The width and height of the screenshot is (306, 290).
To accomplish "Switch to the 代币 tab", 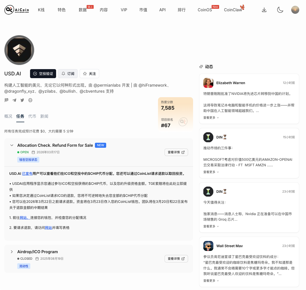I will [x=32, y=116].
